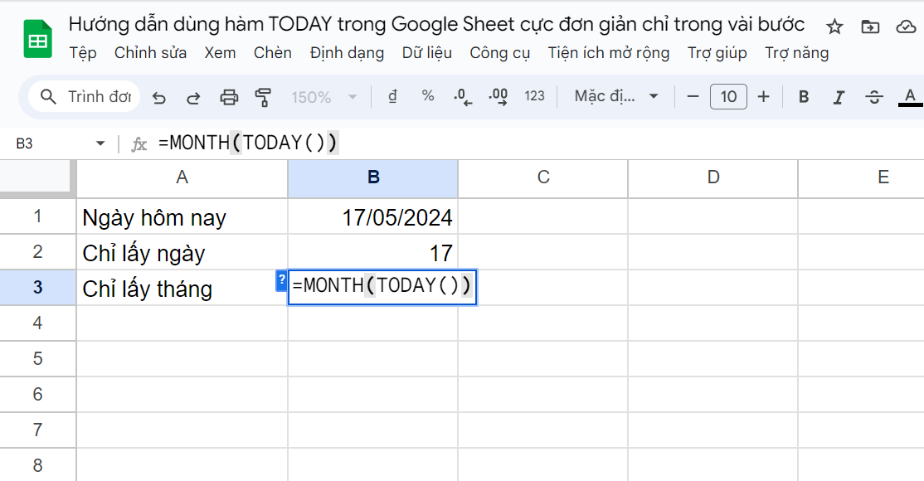The width and height of the screenshot is (924, 481).
Task: Toggle strikethrough formatting
Action: click(x=873, y=96)
